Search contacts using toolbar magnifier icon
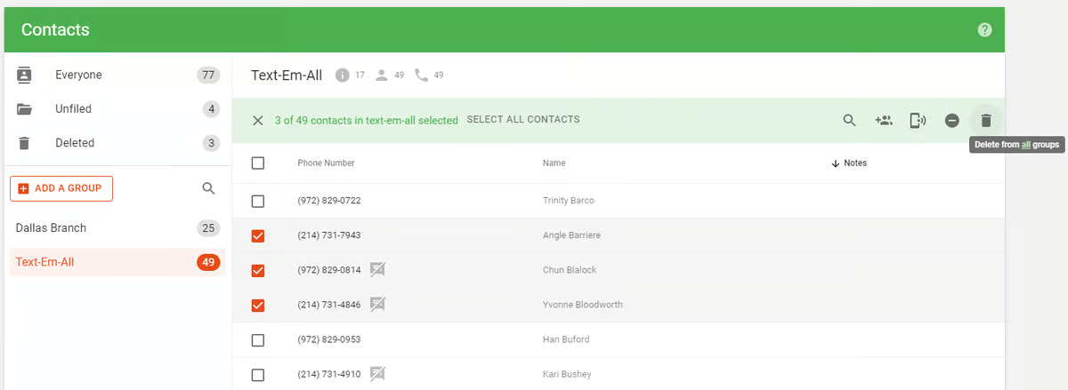This screenshot has height=390, width=1068. (850, 120)
